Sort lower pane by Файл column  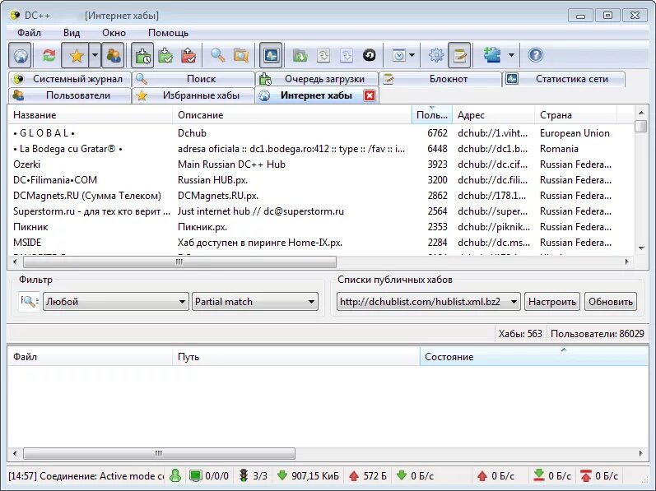pos(90,357)
